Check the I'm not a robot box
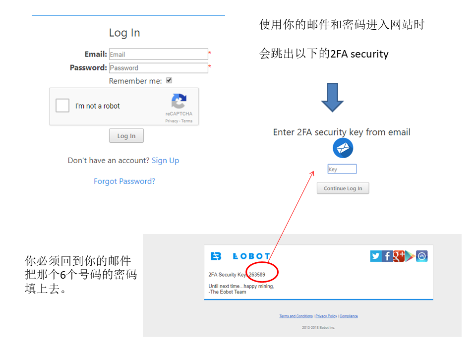 [62, 105]
